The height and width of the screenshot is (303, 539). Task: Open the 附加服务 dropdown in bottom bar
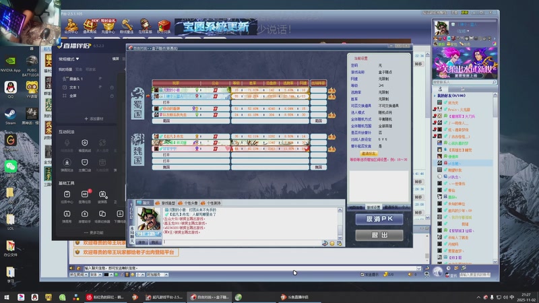[x=157, y=275]
